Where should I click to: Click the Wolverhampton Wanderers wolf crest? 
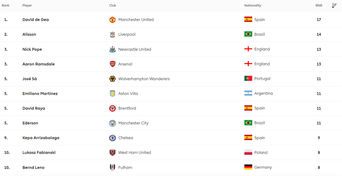pyautogui.click(x=113, y=79)
